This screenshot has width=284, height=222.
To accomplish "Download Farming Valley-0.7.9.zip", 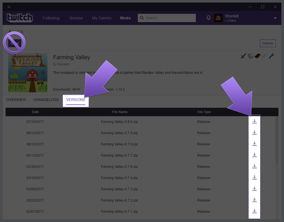I will point(255,132).
